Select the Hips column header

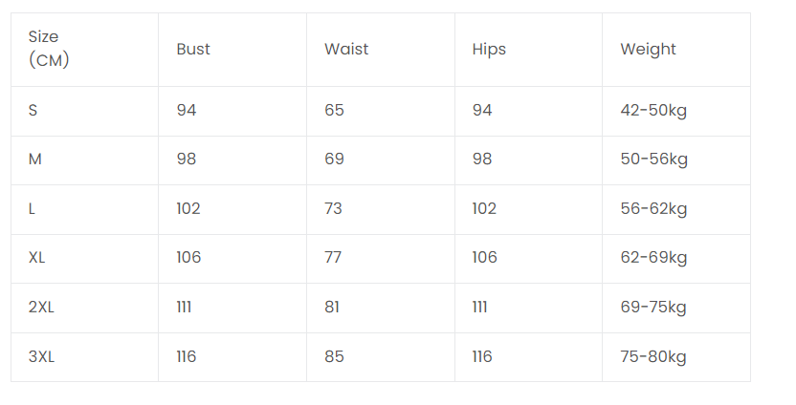tap(489, 50)
